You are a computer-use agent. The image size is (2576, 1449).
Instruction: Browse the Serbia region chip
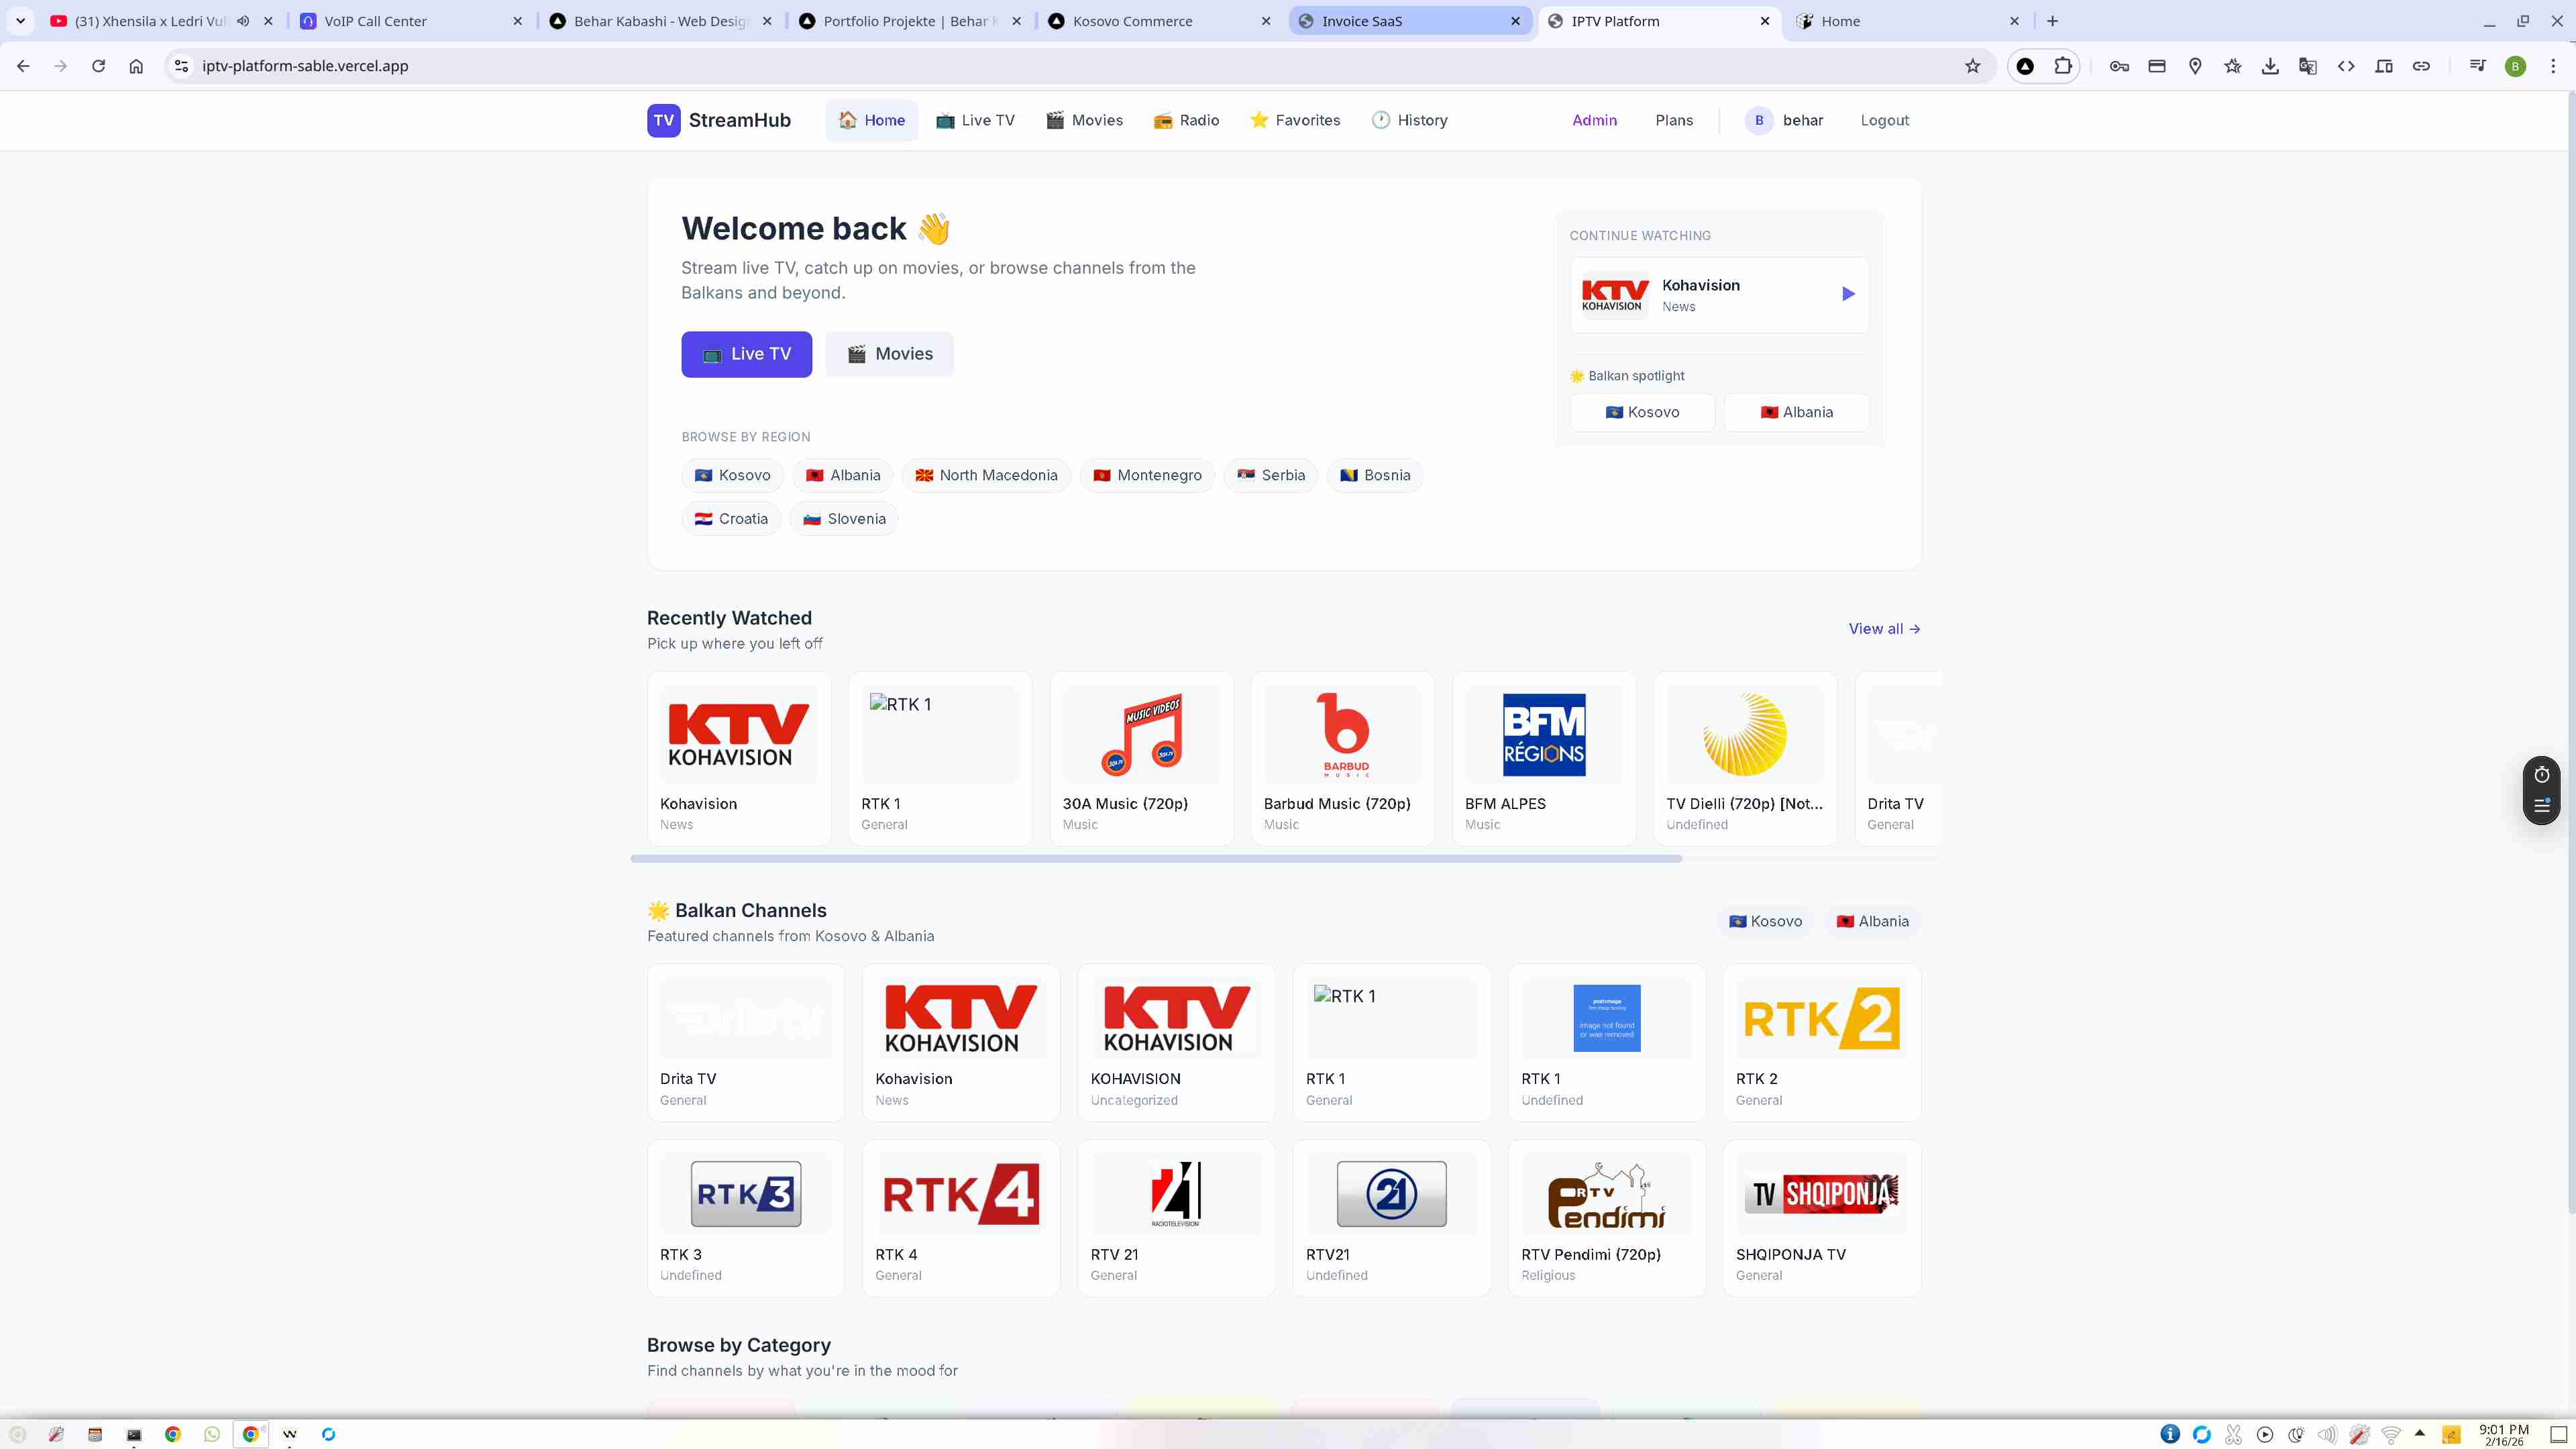pos(1270,475)
